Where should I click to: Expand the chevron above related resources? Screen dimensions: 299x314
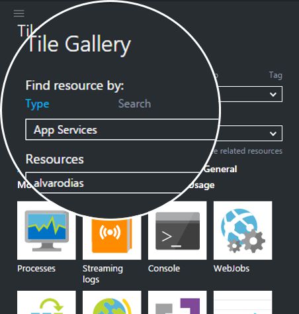click(273, 134)
